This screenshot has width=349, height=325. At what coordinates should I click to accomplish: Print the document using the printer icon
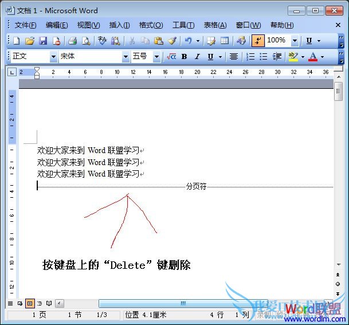[72, 41]
